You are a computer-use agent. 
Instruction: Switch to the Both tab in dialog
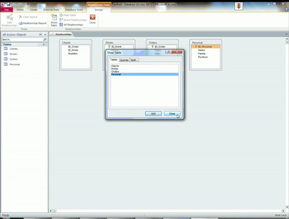click(134, 60)
